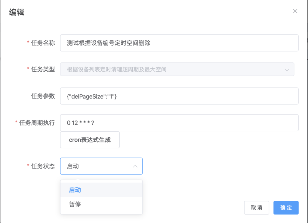Image resolution: width=308 pixels, height=223 pixels.
Task: Click the 任务周期执行 cron expression input
Action: point(179,123)
